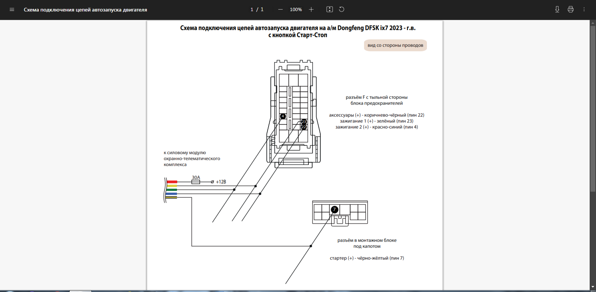Click 'разъём в монтажном блоке' caption
Screen dimensions: 596x292
(367, 240)
